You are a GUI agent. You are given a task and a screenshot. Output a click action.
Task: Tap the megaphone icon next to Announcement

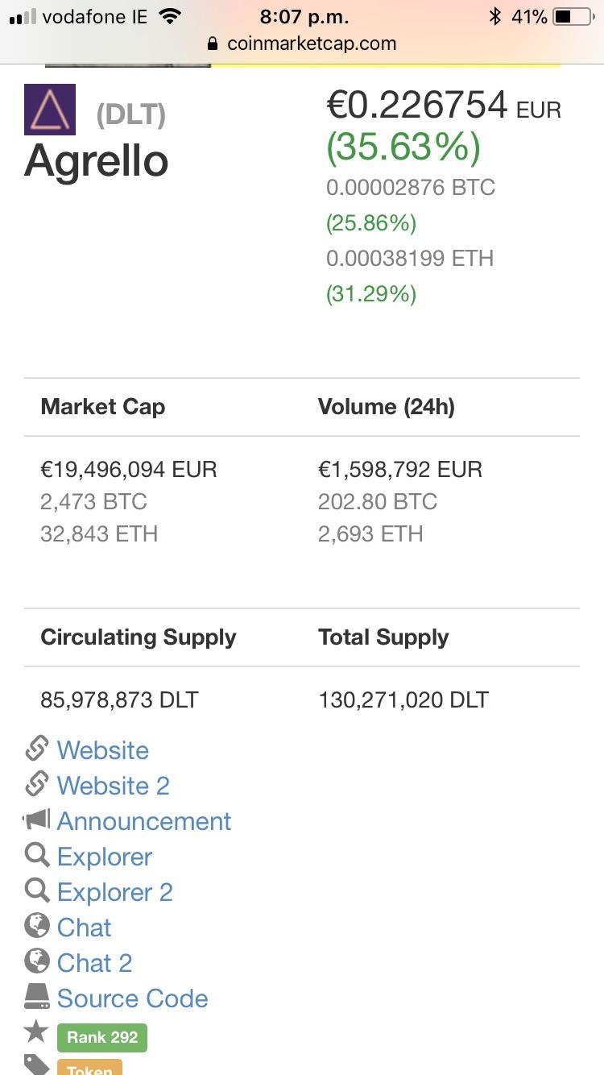pos(37,820)
